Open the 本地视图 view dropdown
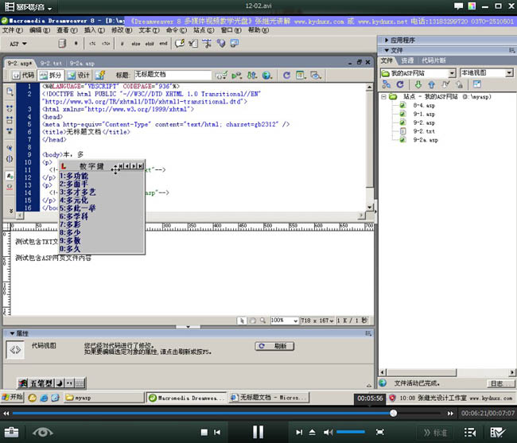Screen dimensions: 517x443 coord(487,73)
